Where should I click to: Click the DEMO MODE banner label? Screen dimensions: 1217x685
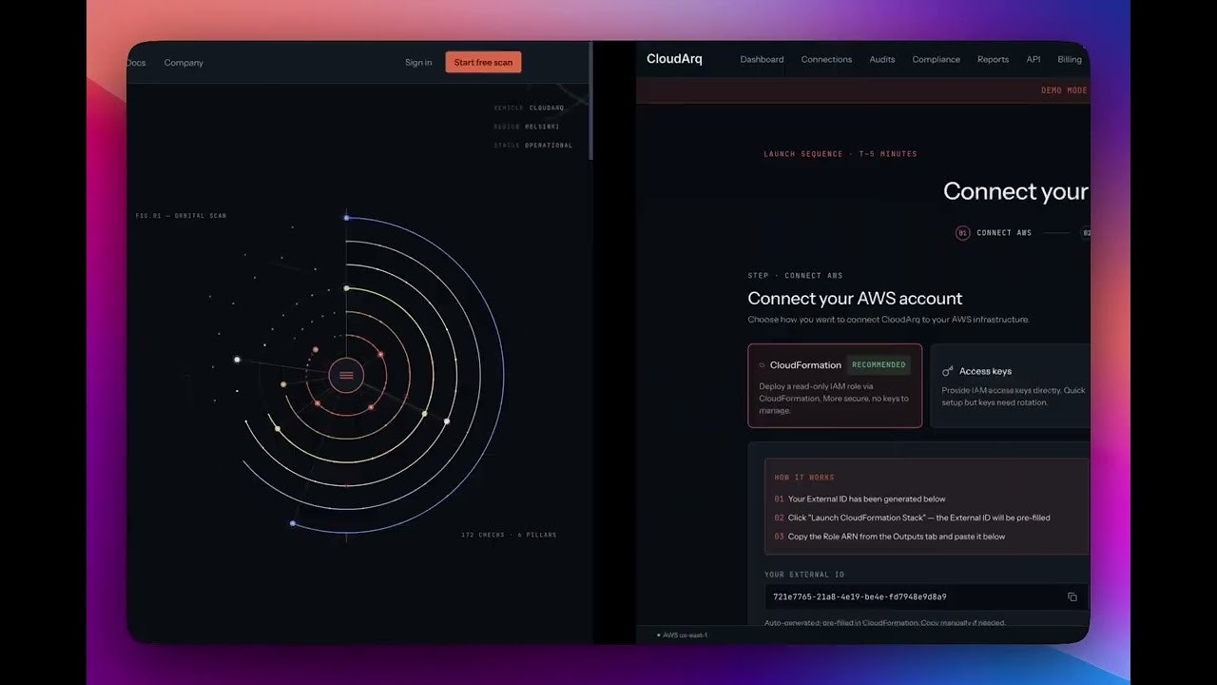tap(1064, 90)
